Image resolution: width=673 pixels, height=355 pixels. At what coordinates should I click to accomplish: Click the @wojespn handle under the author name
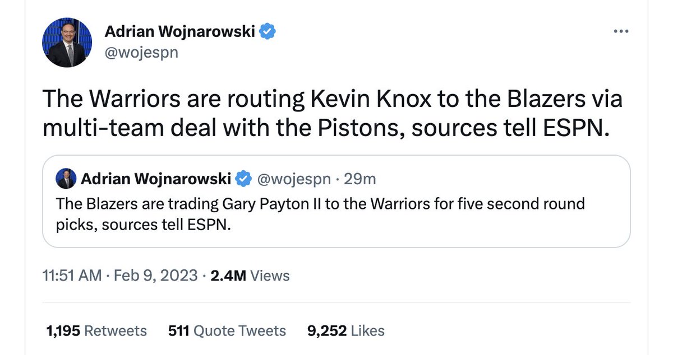pos(141,53)
